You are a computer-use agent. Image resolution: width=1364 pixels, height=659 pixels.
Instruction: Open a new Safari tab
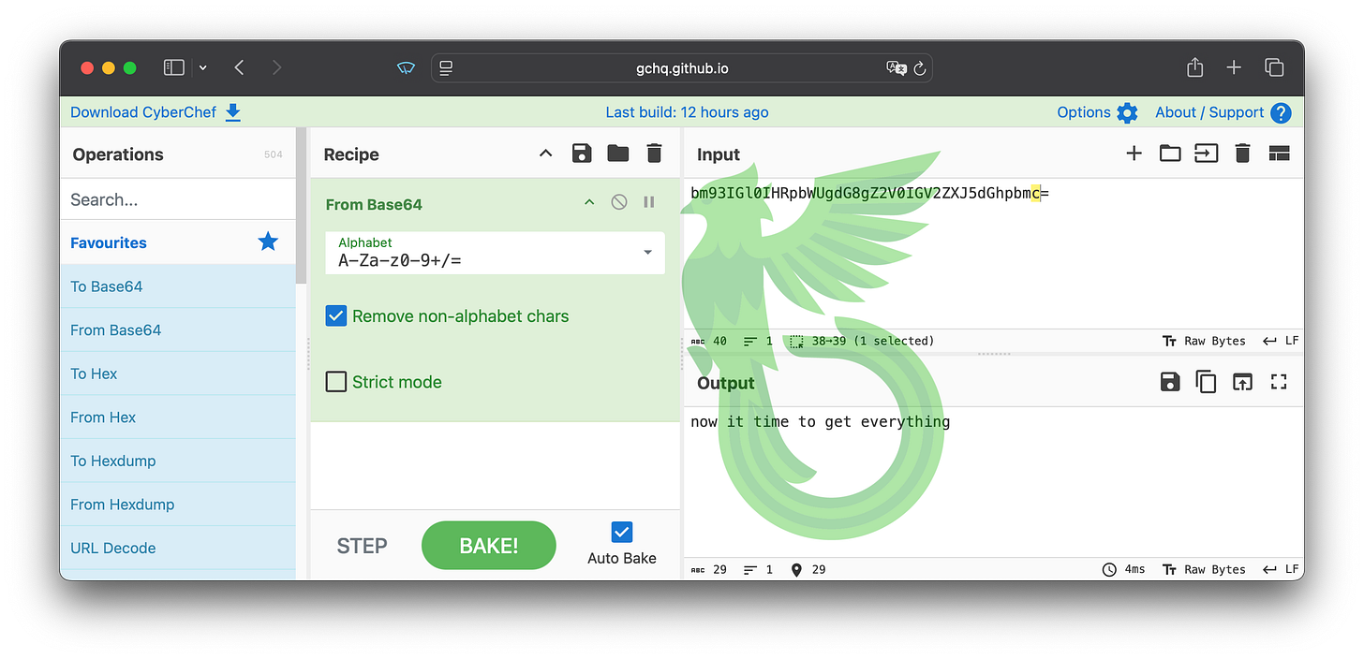(1234, 67)
